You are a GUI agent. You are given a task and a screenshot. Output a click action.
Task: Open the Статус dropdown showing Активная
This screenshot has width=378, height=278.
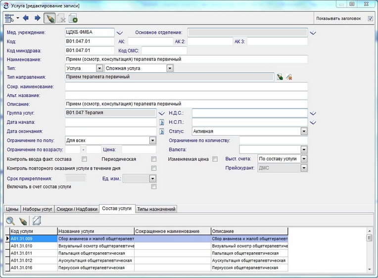point(304,132)
